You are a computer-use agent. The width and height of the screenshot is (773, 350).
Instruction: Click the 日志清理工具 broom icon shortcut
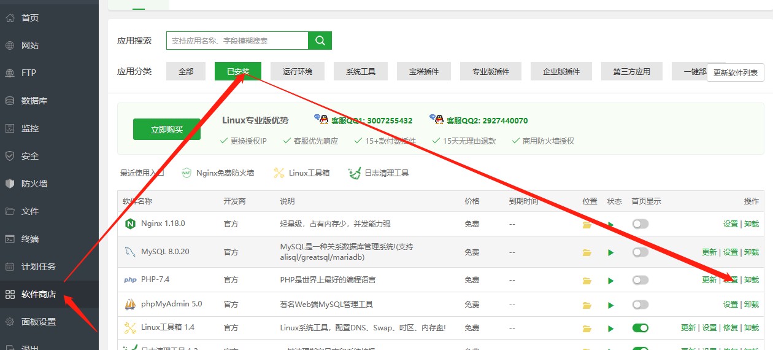click(x=355, y=173)
